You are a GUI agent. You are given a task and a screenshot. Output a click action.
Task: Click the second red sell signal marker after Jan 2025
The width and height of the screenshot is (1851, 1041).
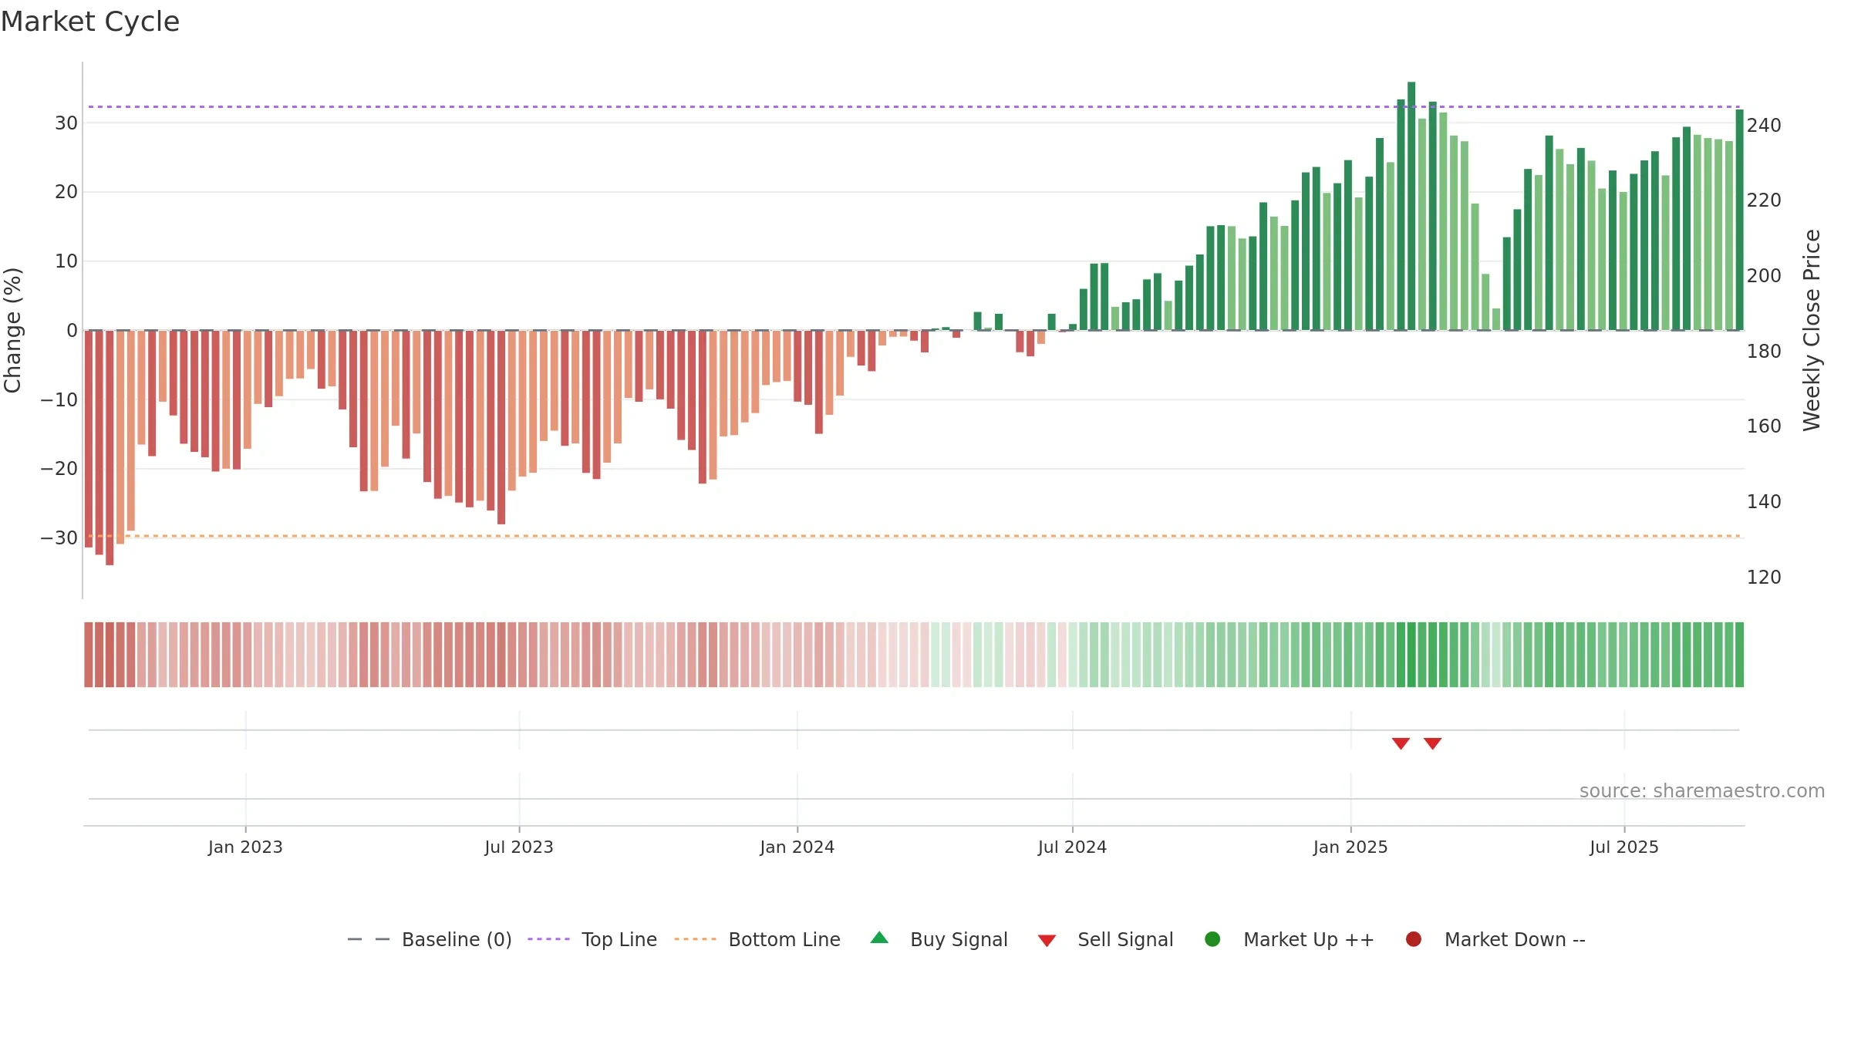(1432, 743)
